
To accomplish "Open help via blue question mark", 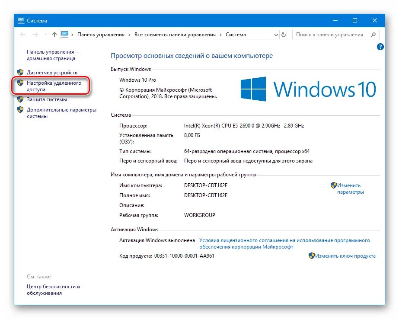I will 380,47.
